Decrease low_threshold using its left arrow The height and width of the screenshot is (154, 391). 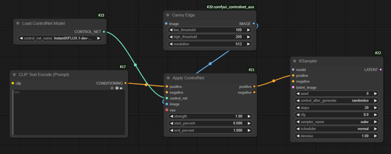(171, 30)
